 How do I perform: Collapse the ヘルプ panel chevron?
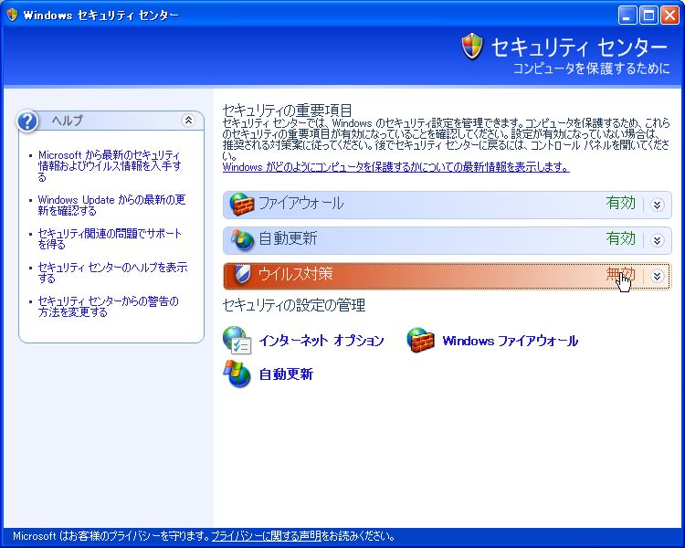click(188, 120)
